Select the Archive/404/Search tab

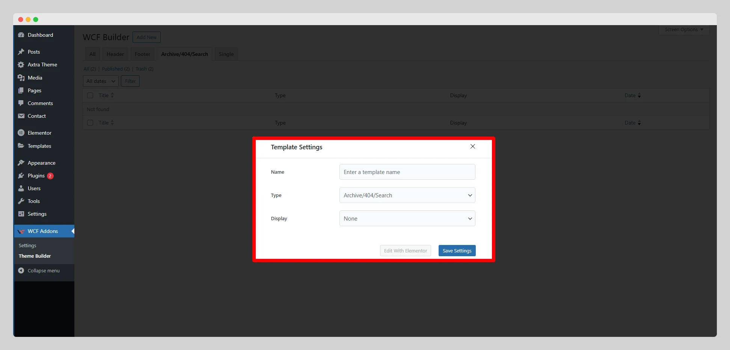[184, 54]
